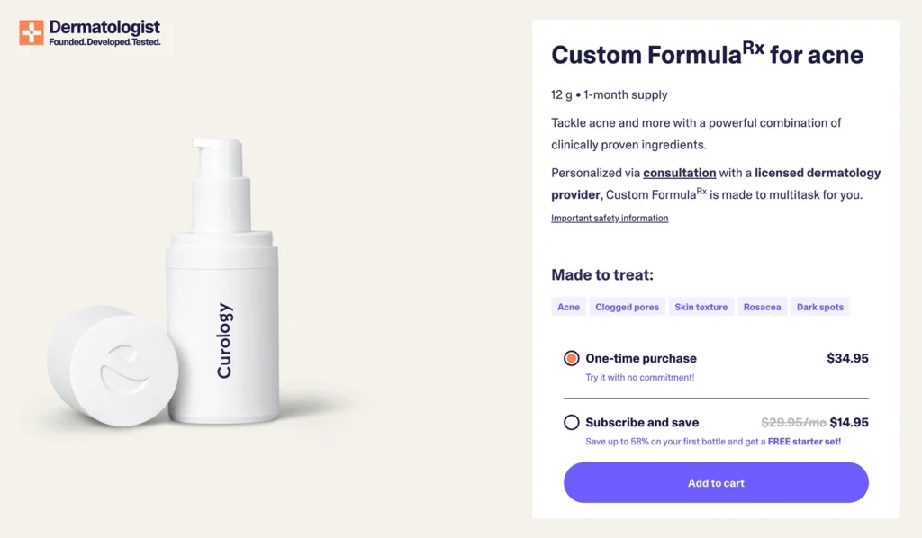
Task: Select the Subscribe and save option
Action: [x=572, y=422]
